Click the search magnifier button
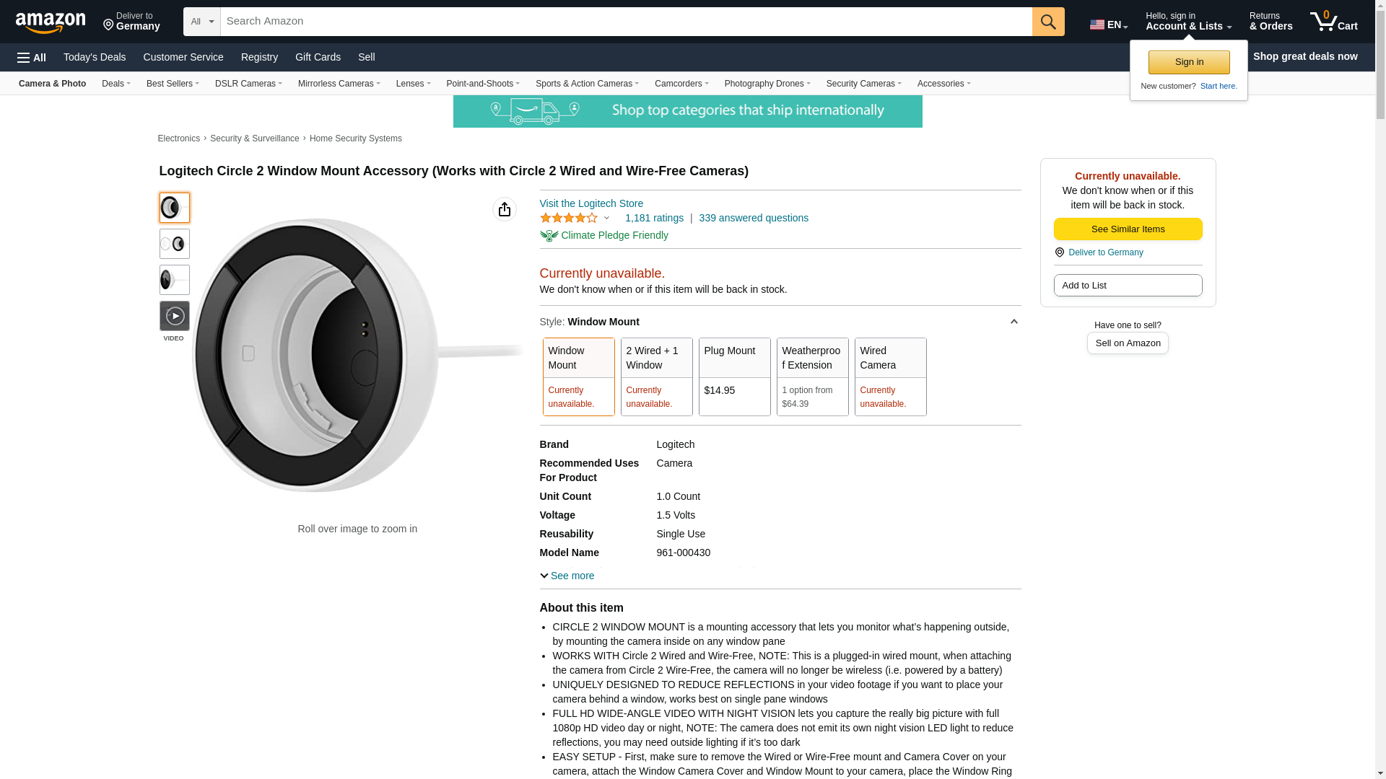The image size is (1386, 779). [1047, 22]
